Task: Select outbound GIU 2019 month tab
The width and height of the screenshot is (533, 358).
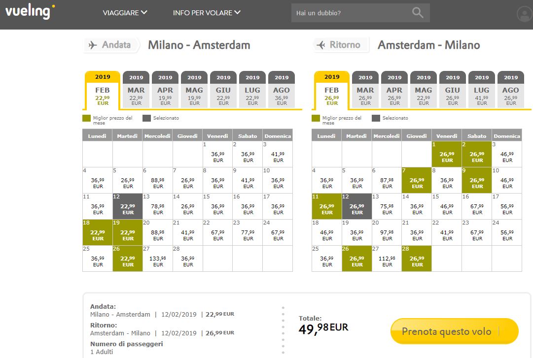Action: [x=223, y=90]
